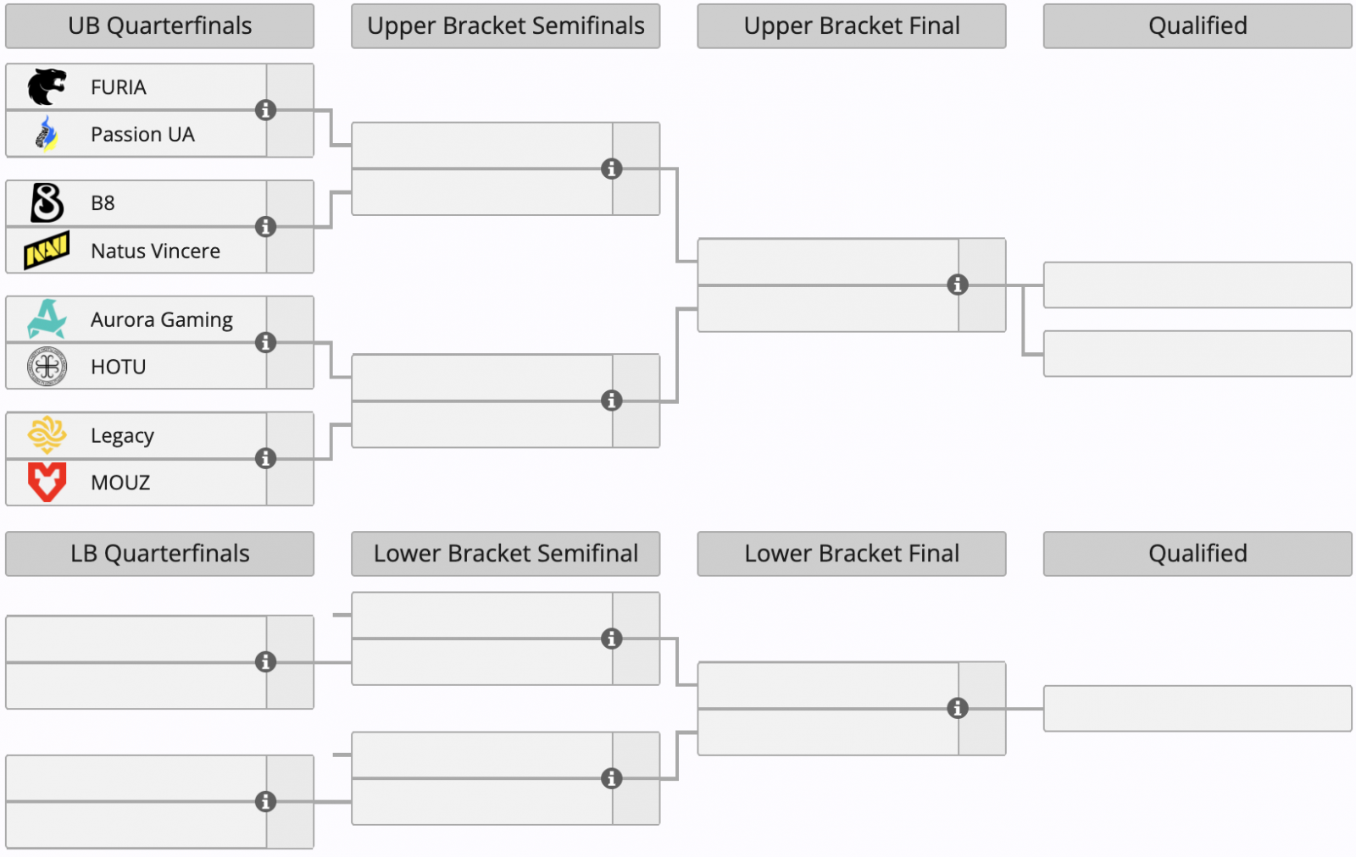This screenshot has height=857, width=1356.
Task: Open Lower Bracket Final match info icon
Action: tap(958, 708)
